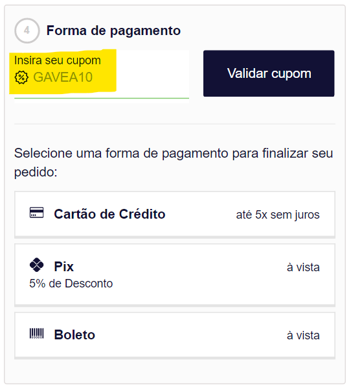This screenshot has height=388, width=351.
Task: Validate the coupon with Validar cupom
Action: [269, 73]
